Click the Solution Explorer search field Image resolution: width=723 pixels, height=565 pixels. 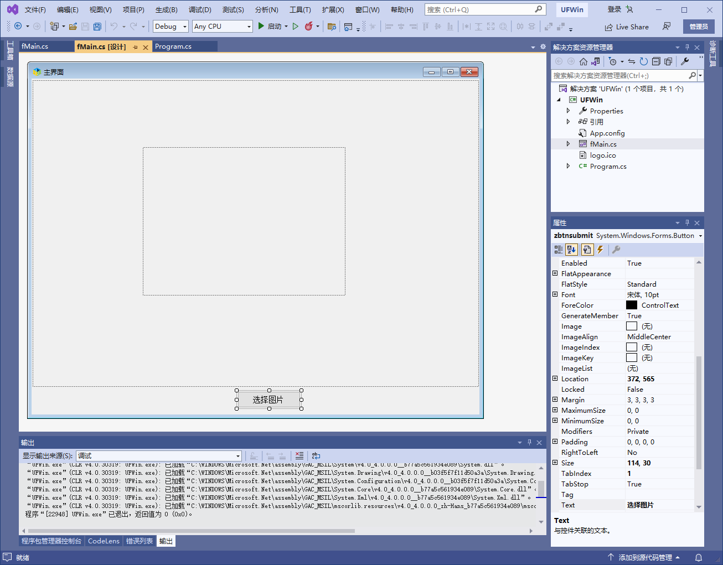(x=619, y=75)
